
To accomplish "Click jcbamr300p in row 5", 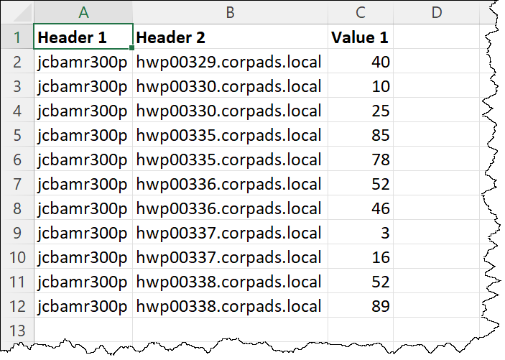I will click(x=83, y=134).
